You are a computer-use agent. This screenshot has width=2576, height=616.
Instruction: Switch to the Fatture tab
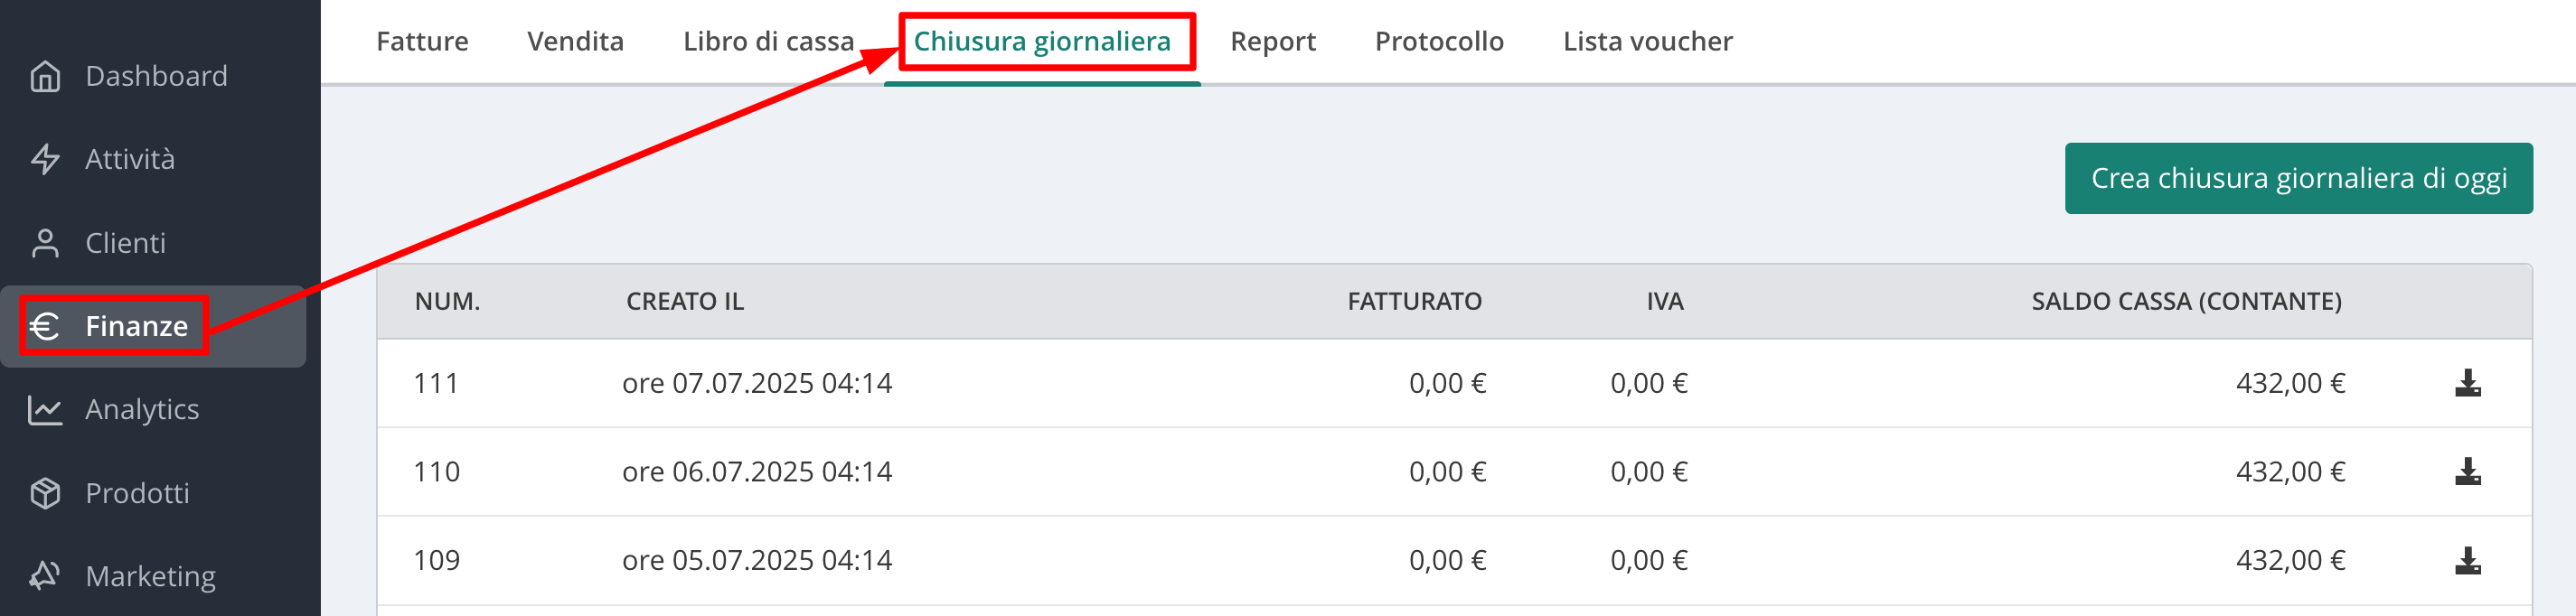(x=422, y=41)
